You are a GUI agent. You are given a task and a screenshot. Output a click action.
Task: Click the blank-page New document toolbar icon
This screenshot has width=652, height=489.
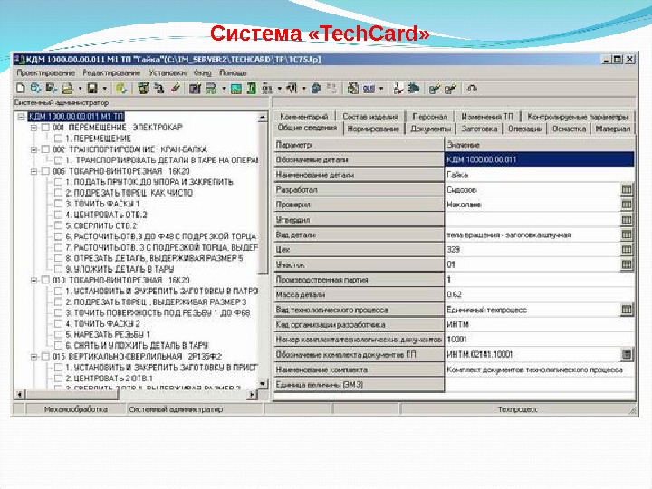coord(20,88)
